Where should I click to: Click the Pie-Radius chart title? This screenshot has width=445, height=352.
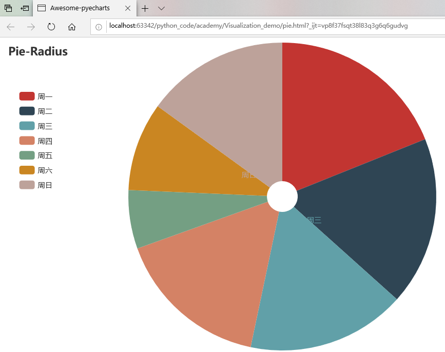tap(38, 51)
